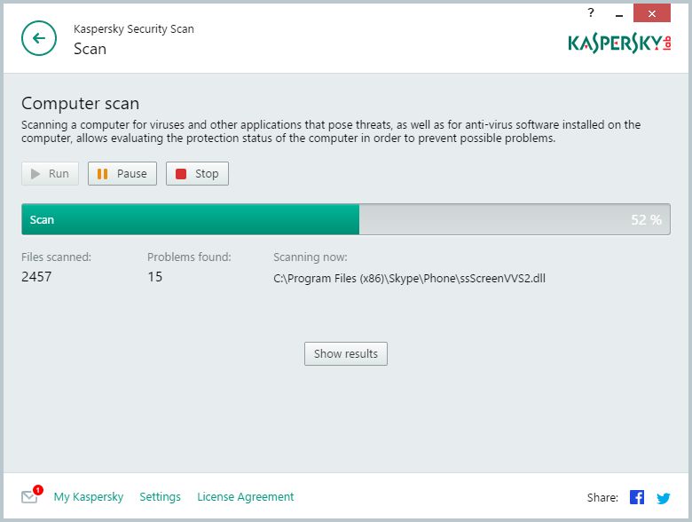
Task: Click the Kaspersky Security Scan title text
Action: click(x=134, y=29)
